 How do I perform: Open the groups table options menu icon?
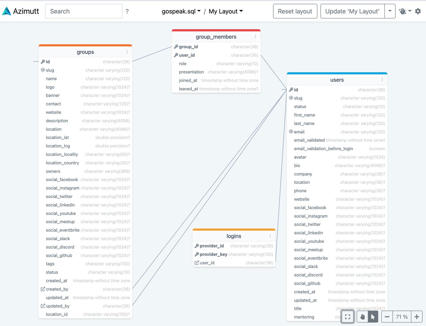(x=127, y=52)
